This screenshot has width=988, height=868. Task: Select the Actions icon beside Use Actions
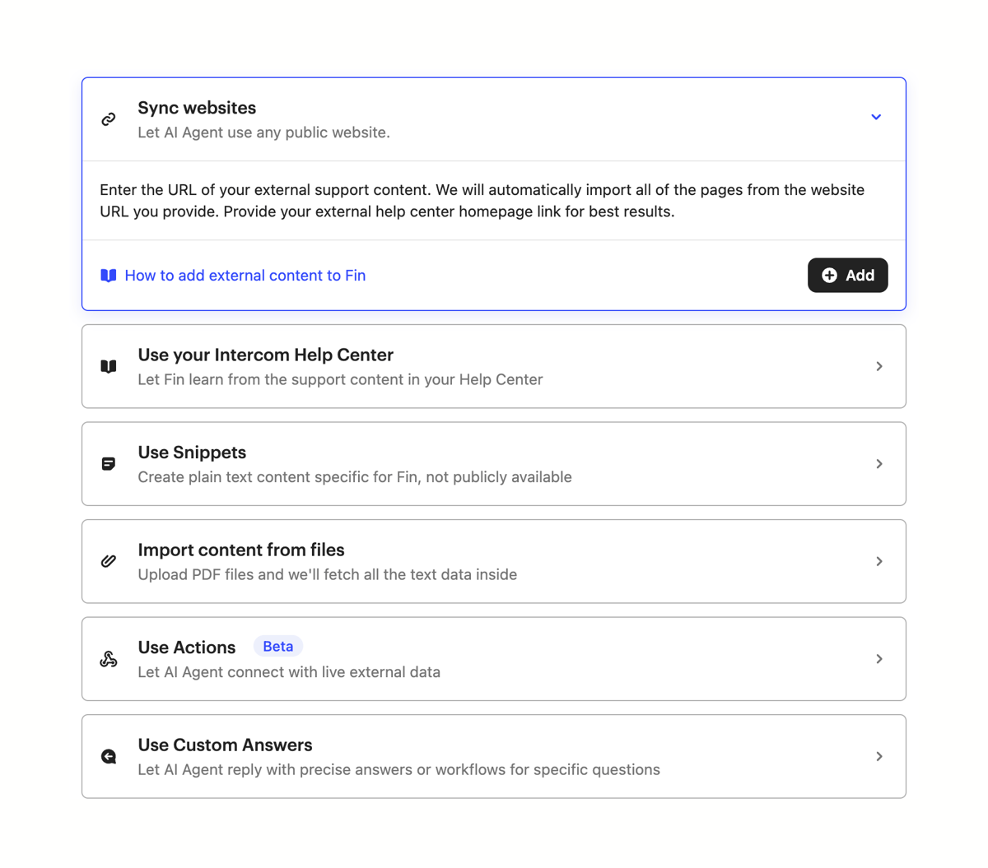click(108, 658)
